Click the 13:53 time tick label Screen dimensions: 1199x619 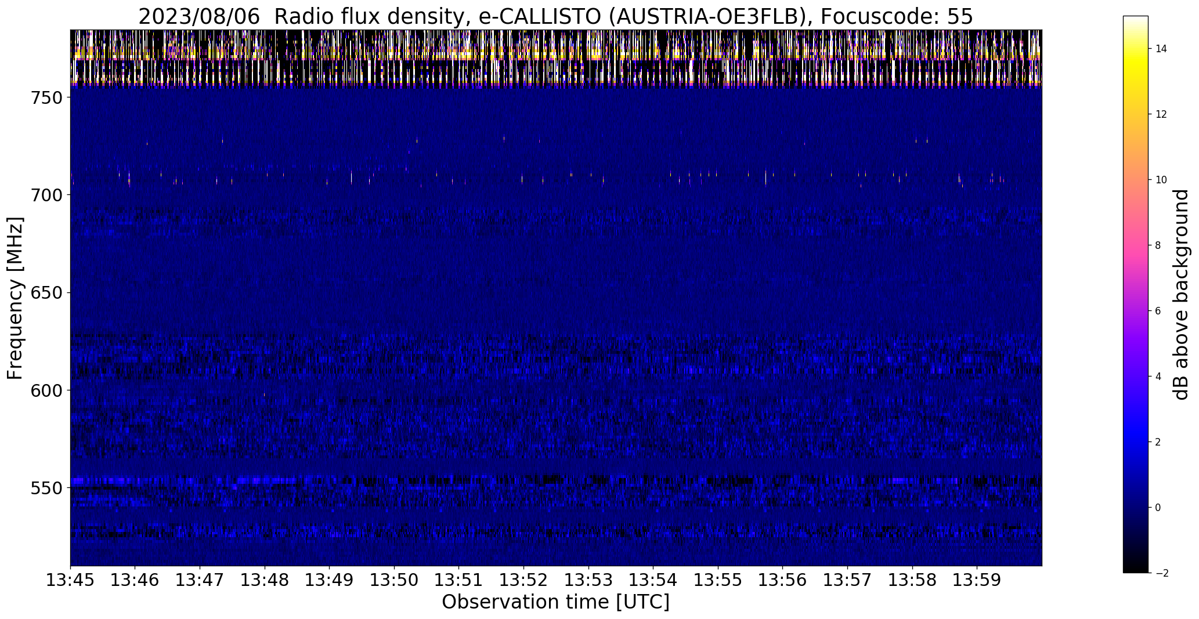pos(588,580)
